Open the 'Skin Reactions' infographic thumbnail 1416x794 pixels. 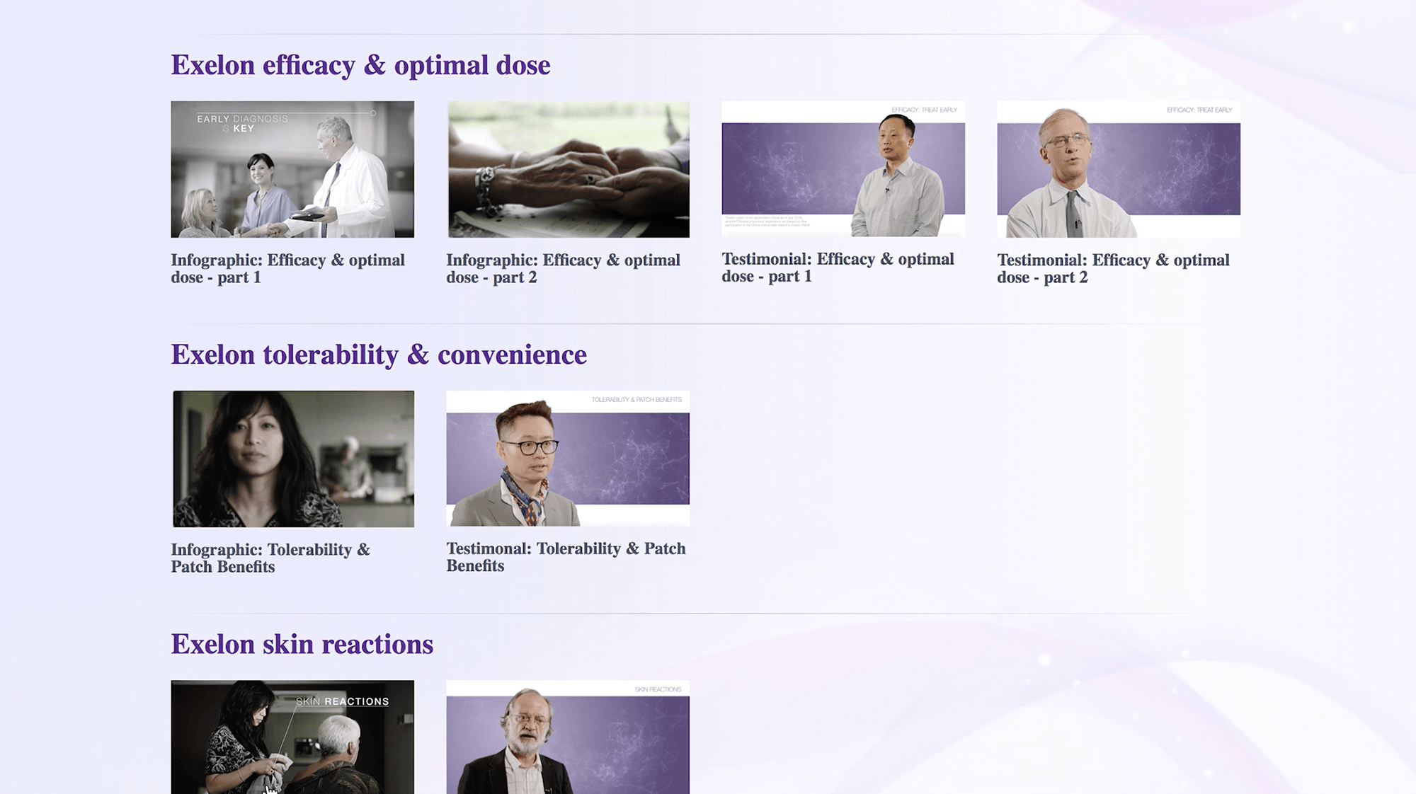(x=292, y=737)
